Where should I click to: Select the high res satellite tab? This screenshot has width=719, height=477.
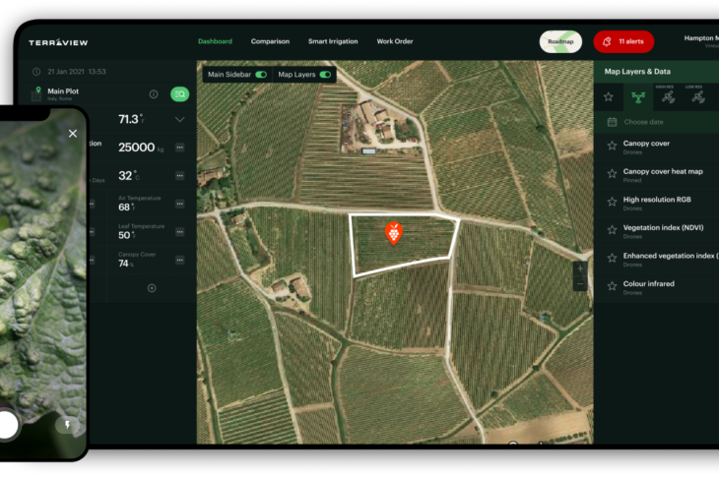pyautogui.click(x=668, y=95)
